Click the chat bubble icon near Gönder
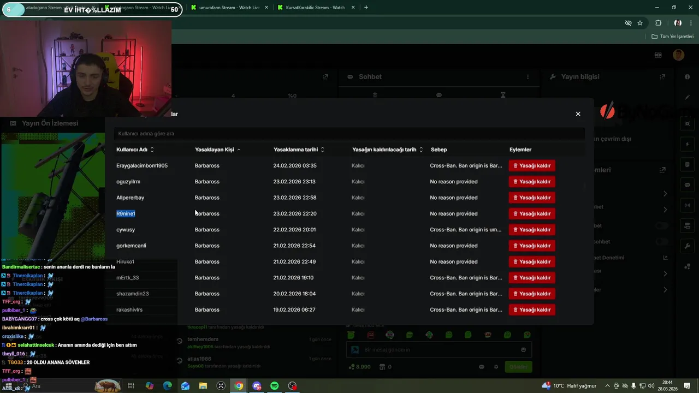 (x=482, y=367)
